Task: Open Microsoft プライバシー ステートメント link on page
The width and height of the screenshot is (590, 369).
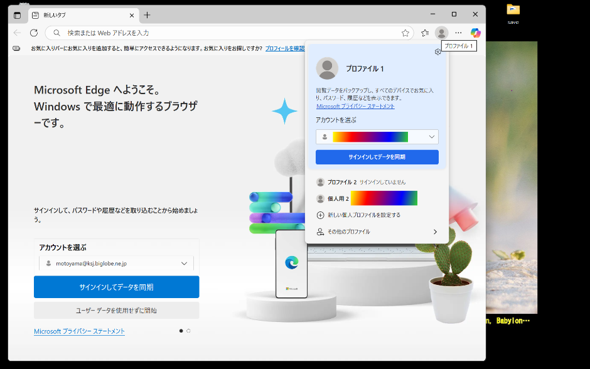Action: pos(79,331)
